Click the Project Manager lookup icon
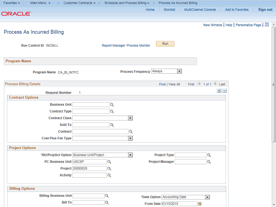The width and height of the screenshot is (276, 207). click(209, 162)
